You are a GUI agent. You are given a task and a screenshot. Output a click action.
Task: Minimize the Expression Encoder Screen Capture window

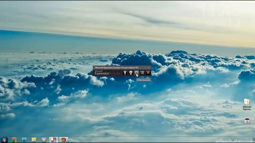point(145,68)
